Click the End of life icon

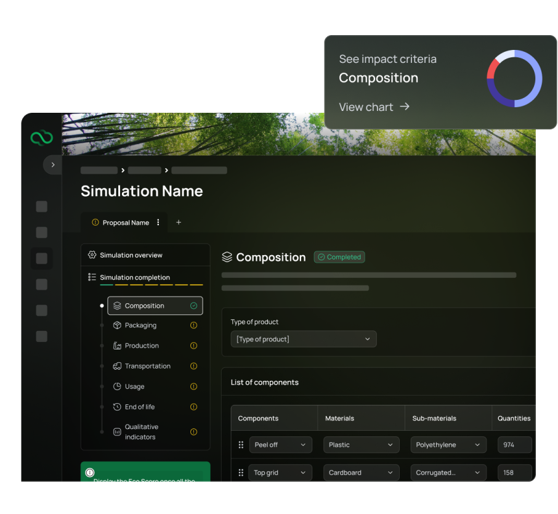(117, 407)
